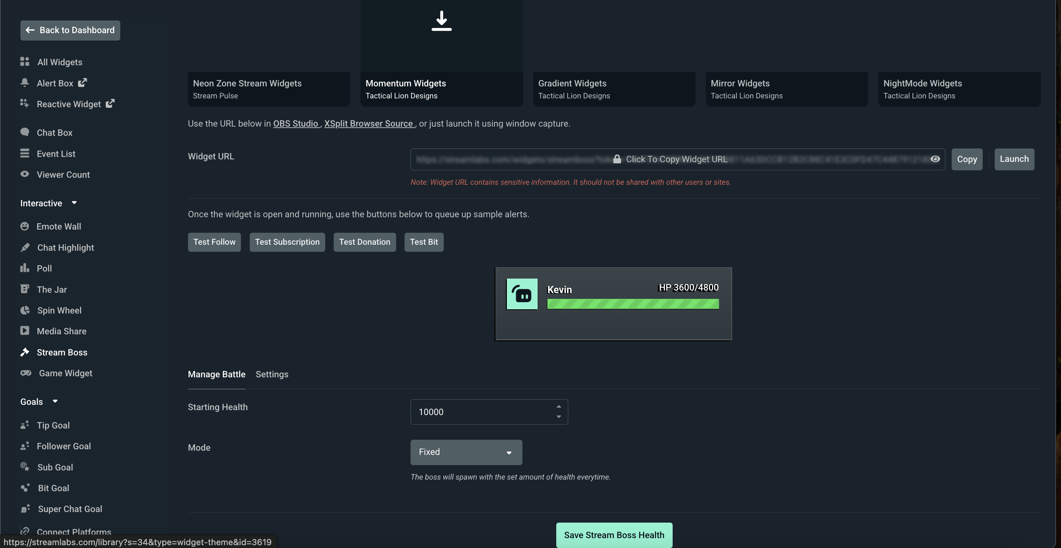Select the Manage Battle tab
Image resolution: width=1061 pixels, height=548 pixels.
click(x=216, y=374)
